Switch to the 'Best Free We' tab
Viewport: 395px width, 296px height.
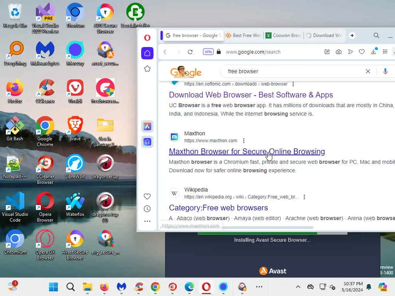coord(243,35)
